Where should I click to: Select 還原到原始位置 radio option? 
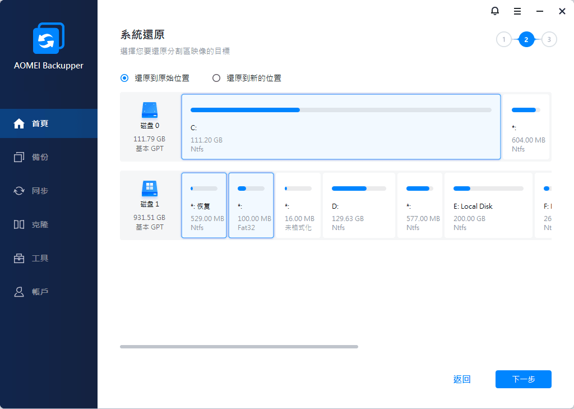pyautogui.click(x=155, y=78)
